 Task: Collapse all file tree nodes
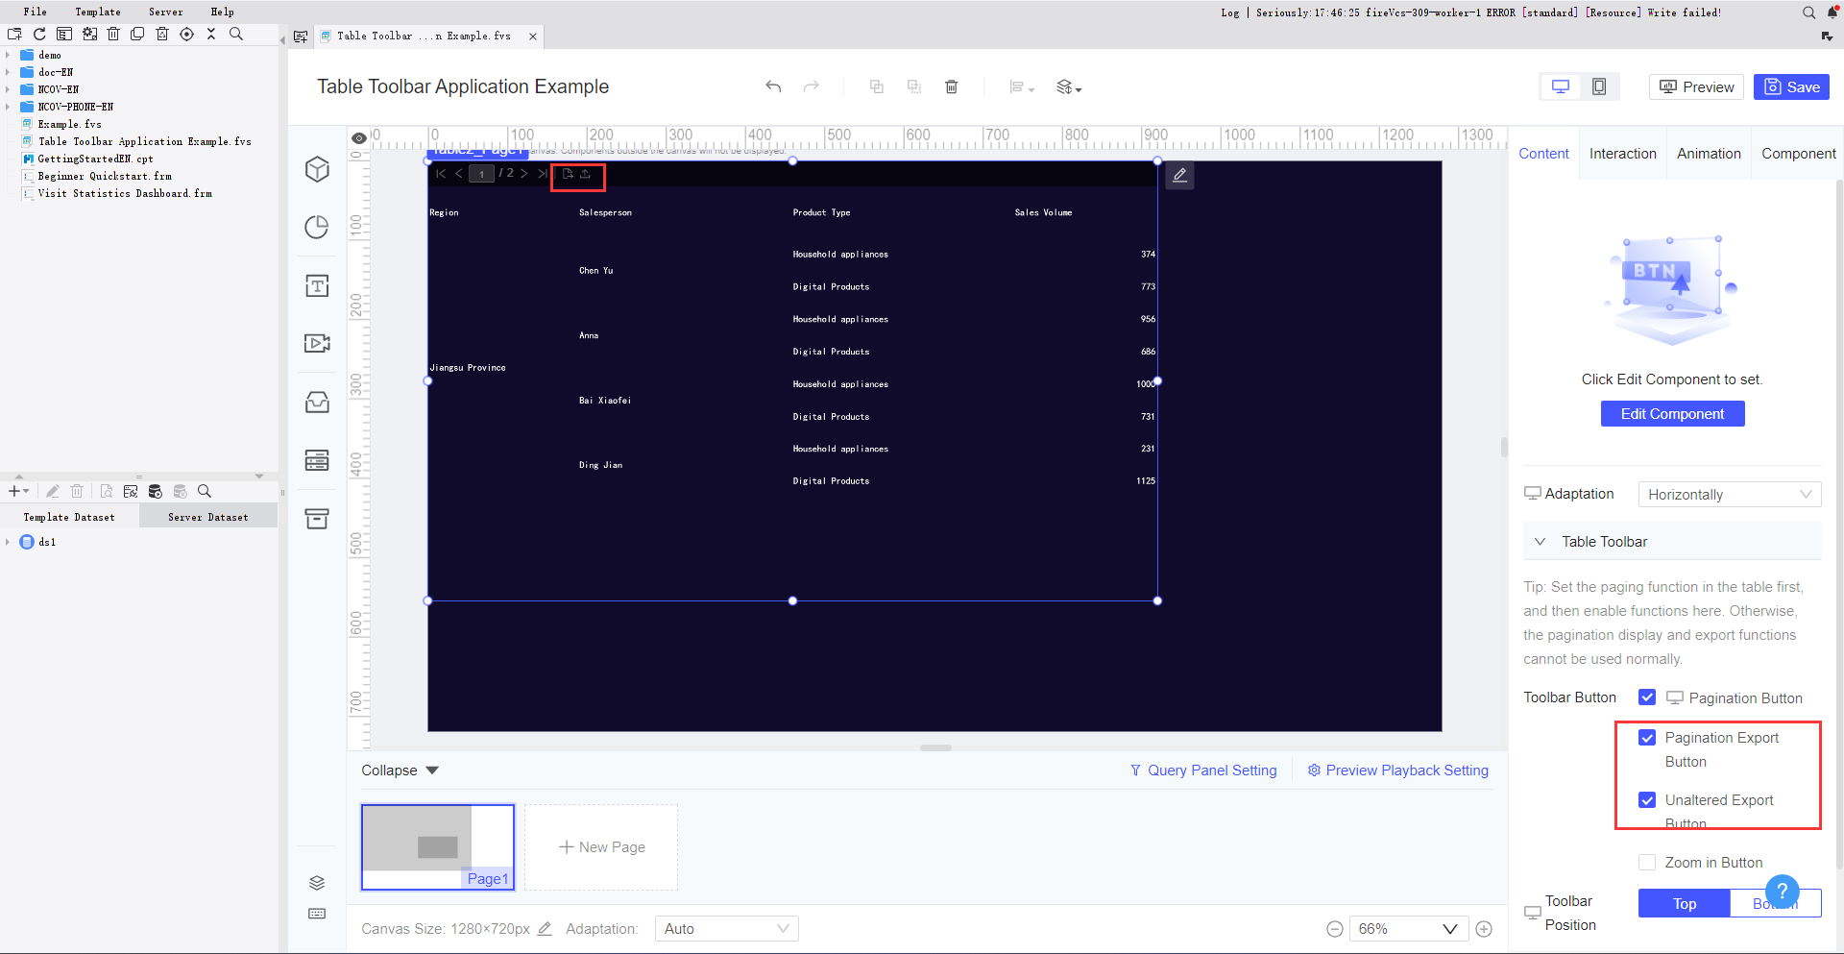pyautogui.click(x=211, y=34)
